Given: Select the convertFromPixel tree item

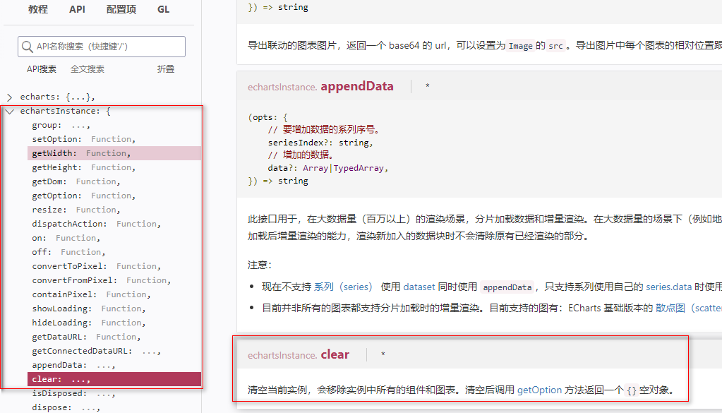Looking at the screenshot, I should click(114, 280).
